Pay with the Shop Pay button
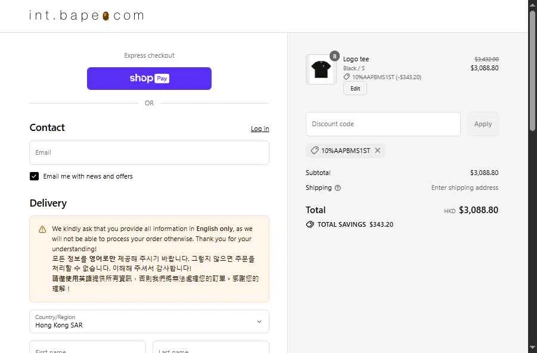Image resolution: width=537 pixels, height=353 pixels. point(149,79)
